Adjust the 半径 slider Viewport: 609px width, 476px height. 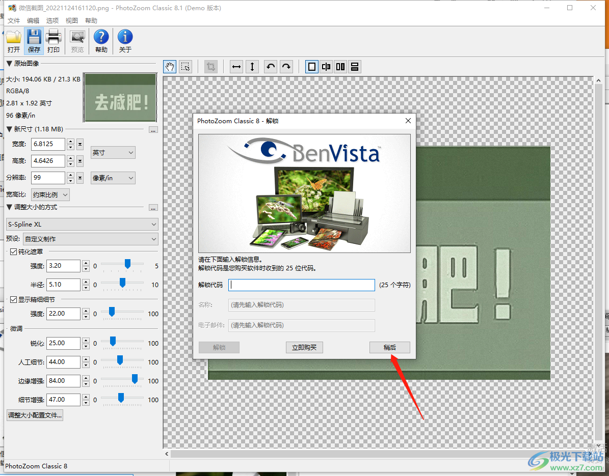(122, 283)
